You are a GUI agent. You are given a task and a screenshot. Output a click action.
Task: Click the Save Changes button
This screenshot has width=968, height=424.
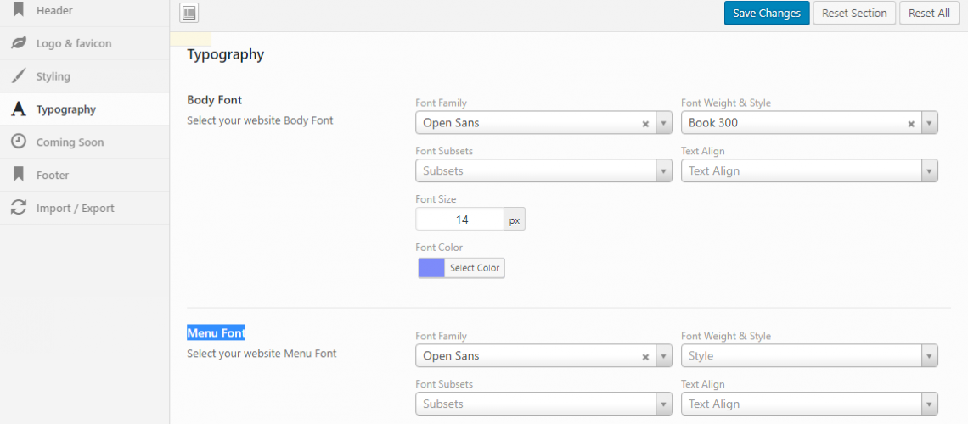pos(767,13)
